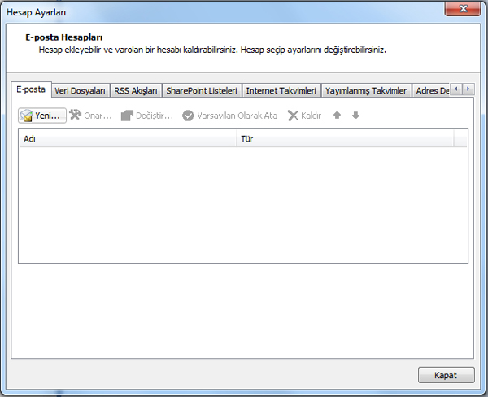488x397 pixels.
Task: Move account up with up arrow icon
Action: coord(337,116)
